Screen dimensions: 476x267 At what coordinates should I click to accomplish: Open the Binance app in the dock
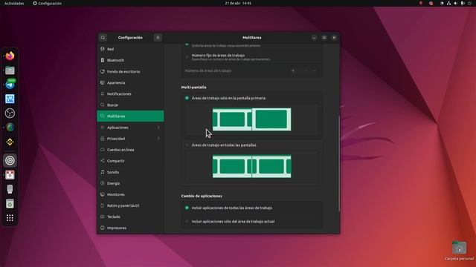point(10,142)
